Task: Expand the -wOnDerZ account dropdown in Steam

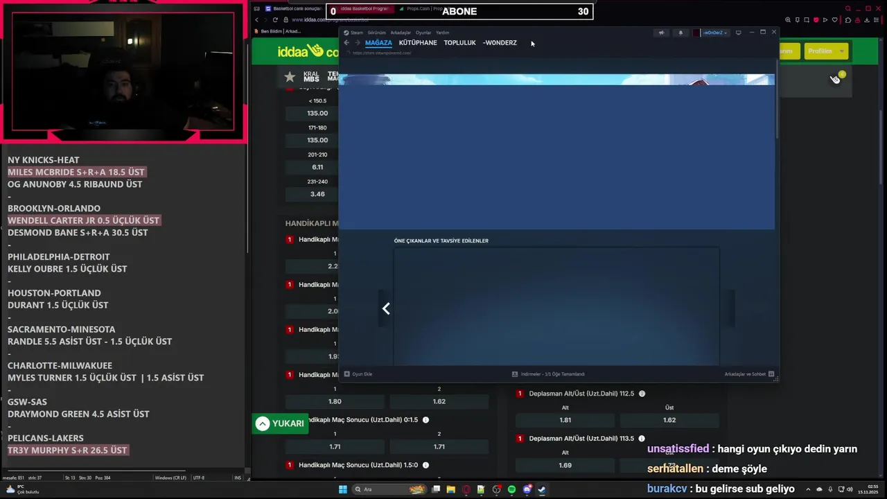Action: 715,33
